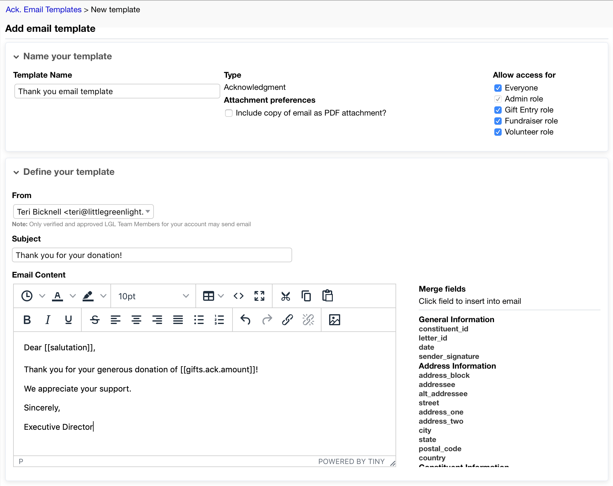Insert an image into the email content

[x=334, y=320]
